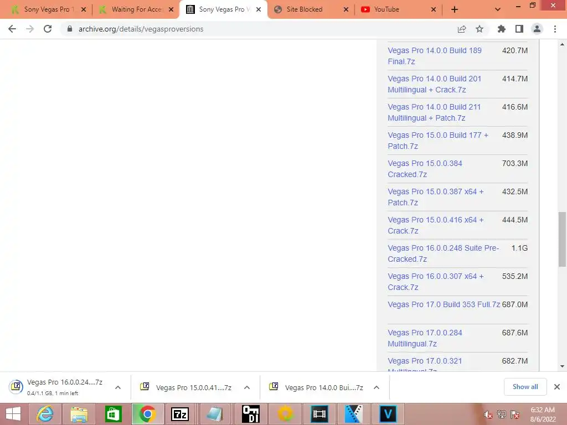Open the system clock showing 6:32 AM
The height and width of the screenshot is (425, 567).
(x=543, y=414)
